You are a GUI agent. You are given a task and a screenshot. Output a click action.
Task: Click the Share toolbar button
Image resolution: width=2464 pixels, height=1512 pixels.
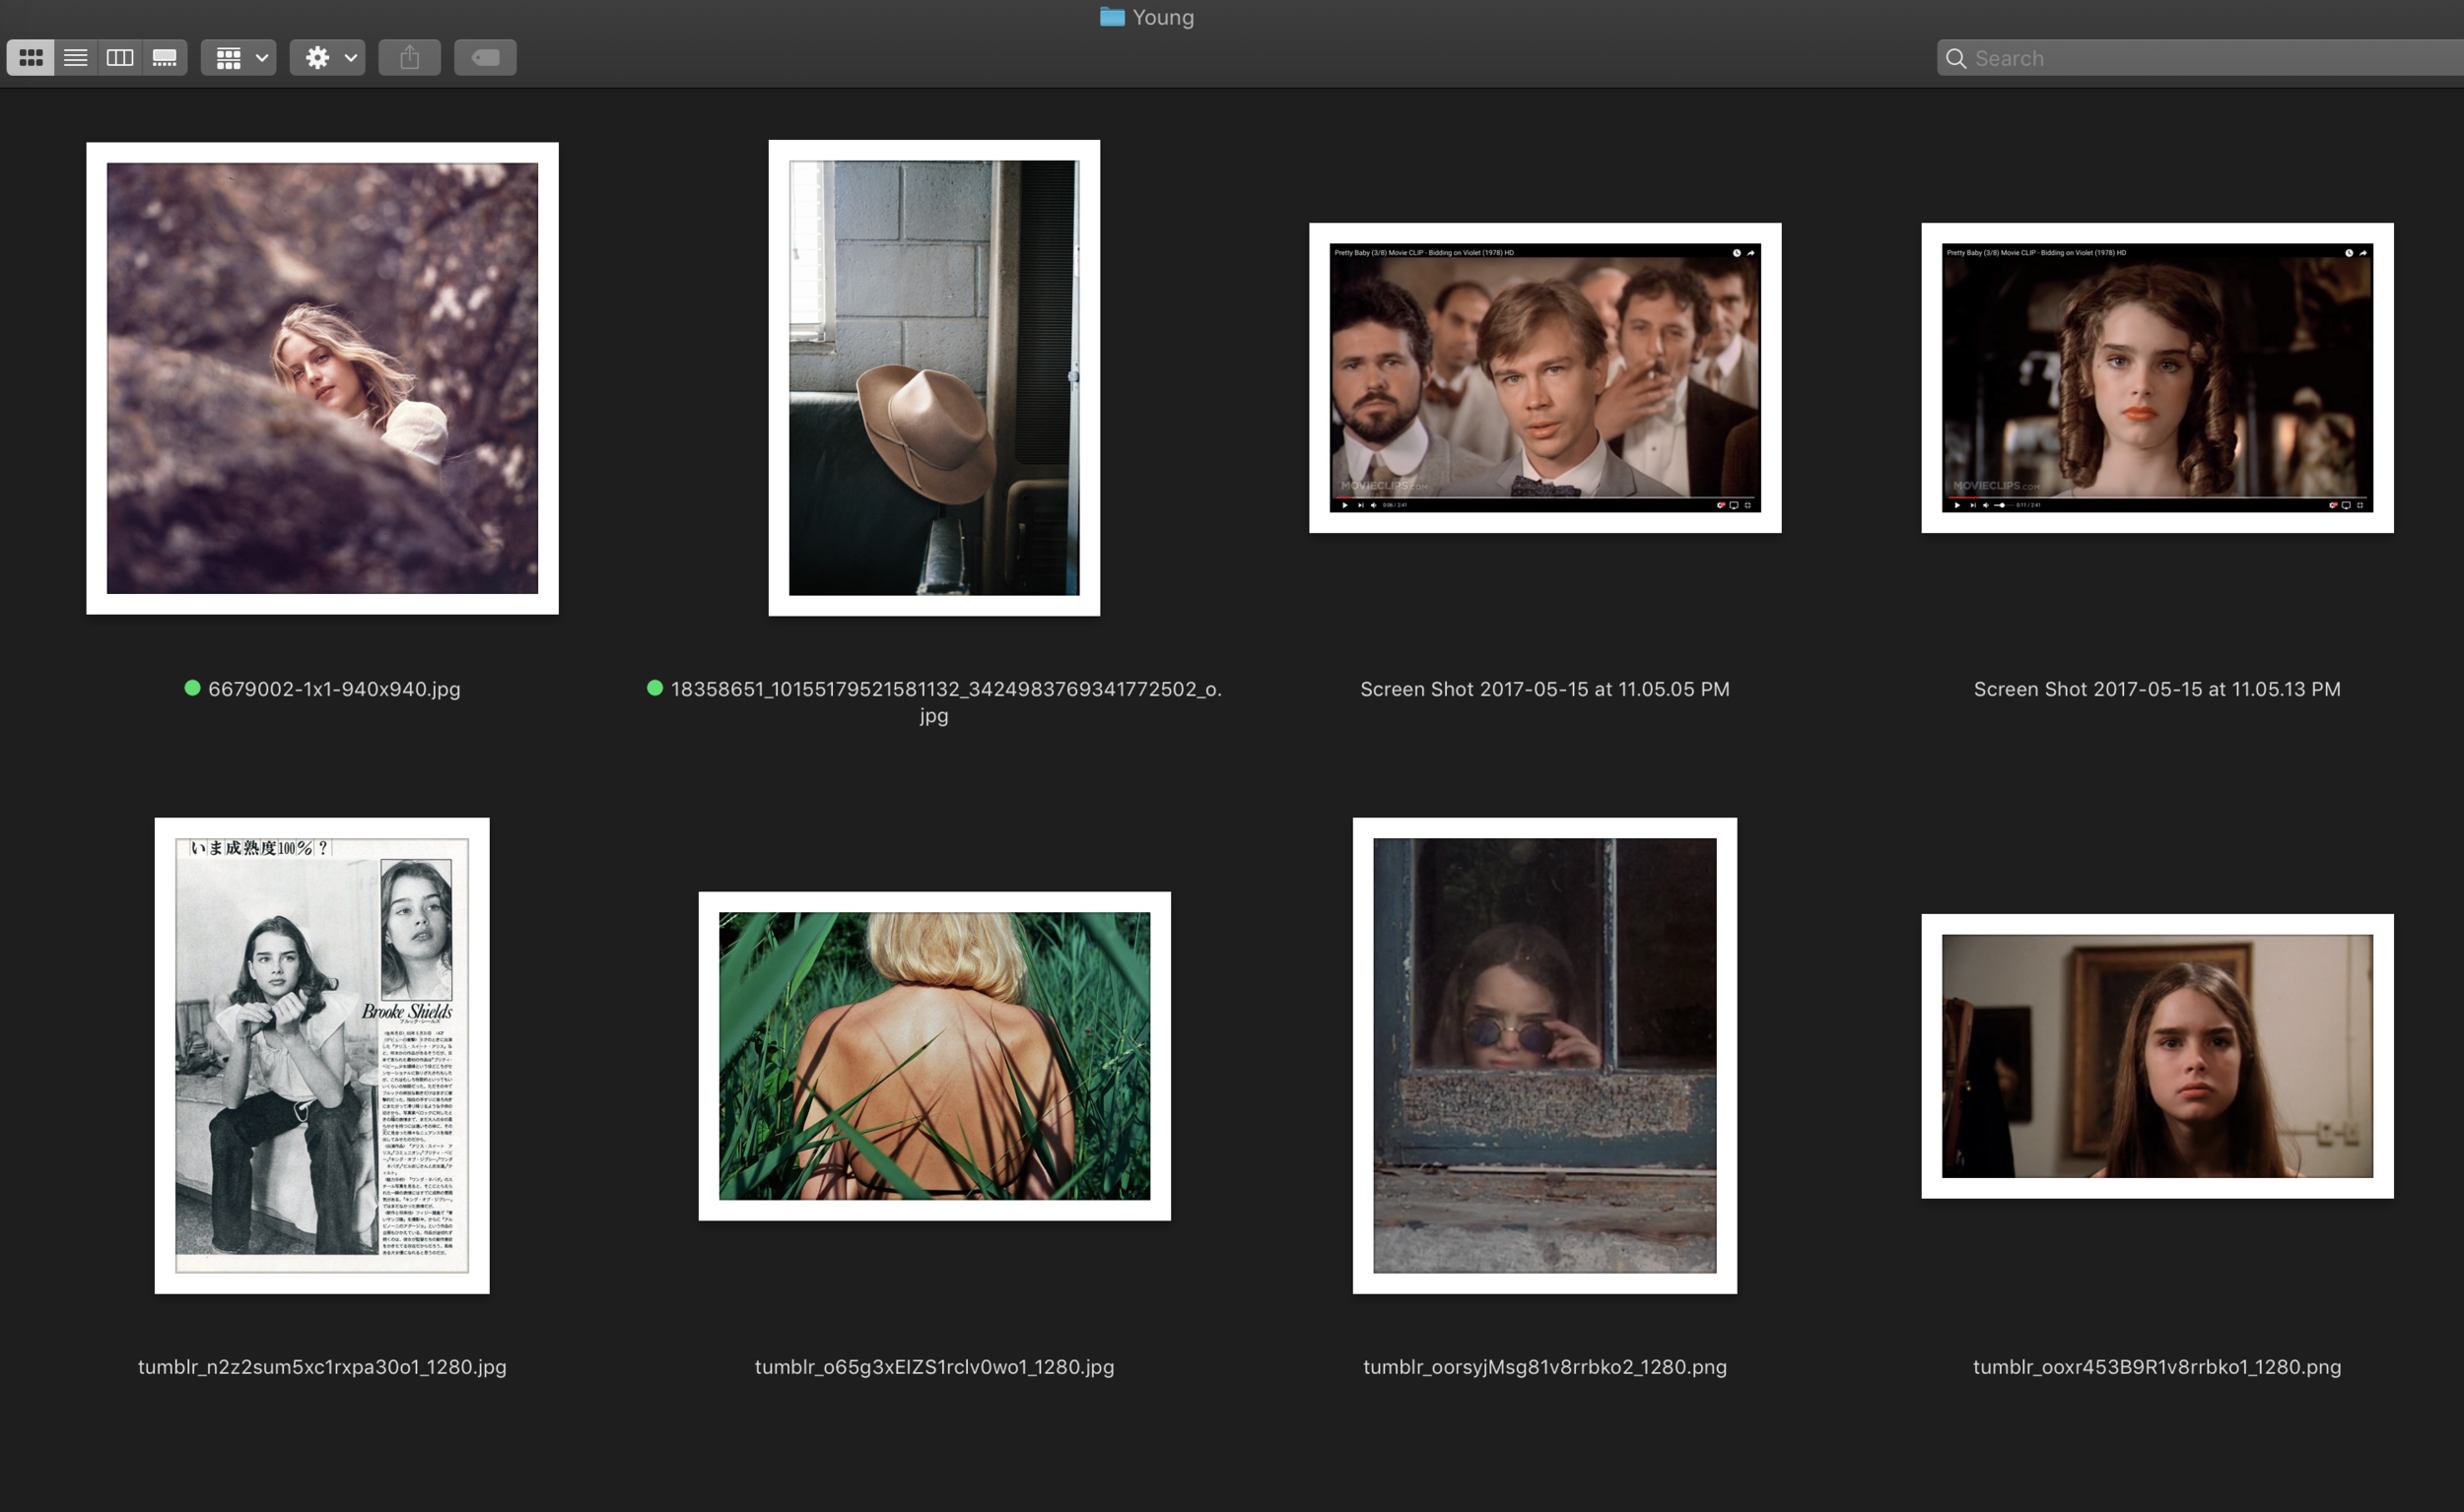(x=410, y=58)
